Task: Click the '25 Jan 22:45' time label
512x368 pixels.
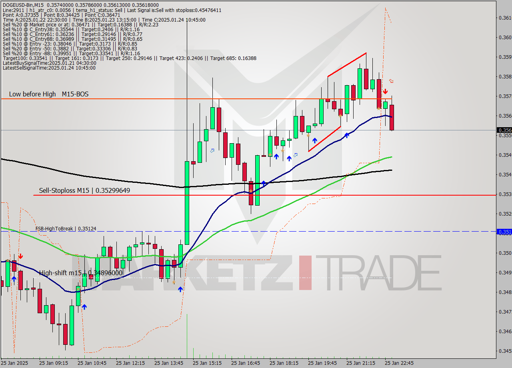Action: click(x=399, y=363)
